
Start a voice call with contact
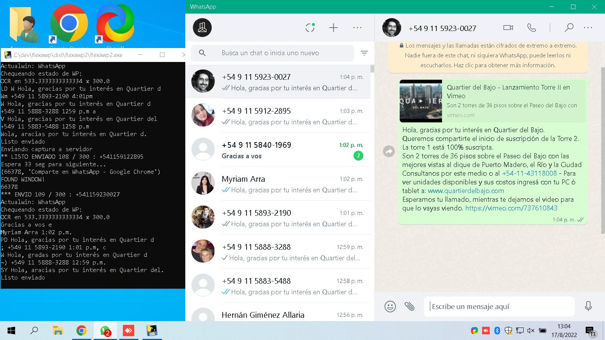point(532,28)
